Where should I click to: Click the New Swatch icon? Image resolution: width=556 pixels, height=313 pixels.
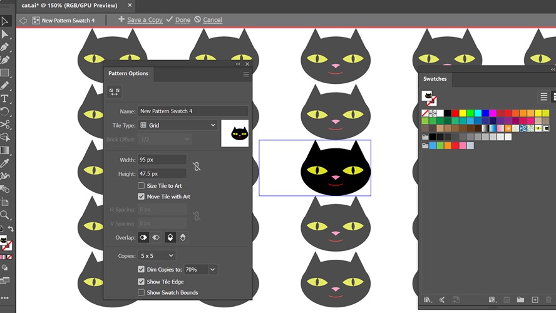[535, 300]
